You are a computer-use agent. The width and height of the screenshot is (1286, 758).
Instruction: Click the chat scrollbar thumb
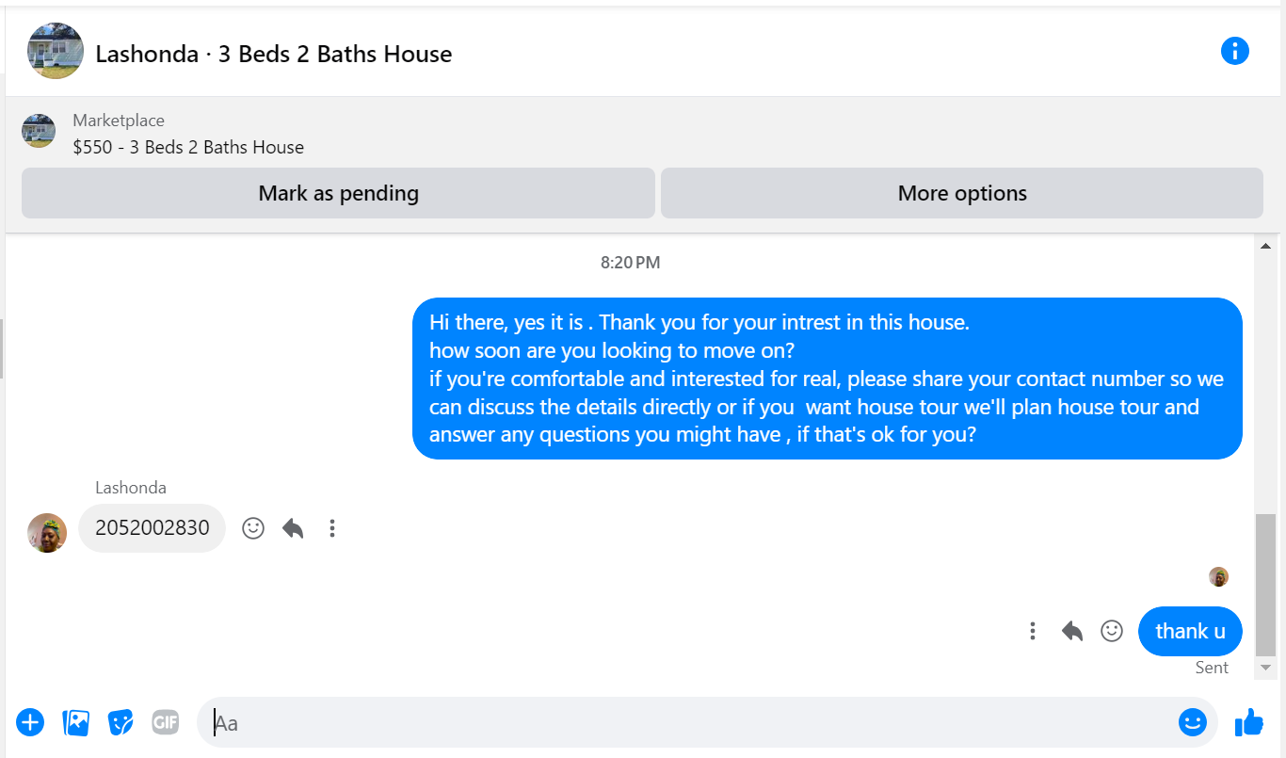(x=1265, y=585)
